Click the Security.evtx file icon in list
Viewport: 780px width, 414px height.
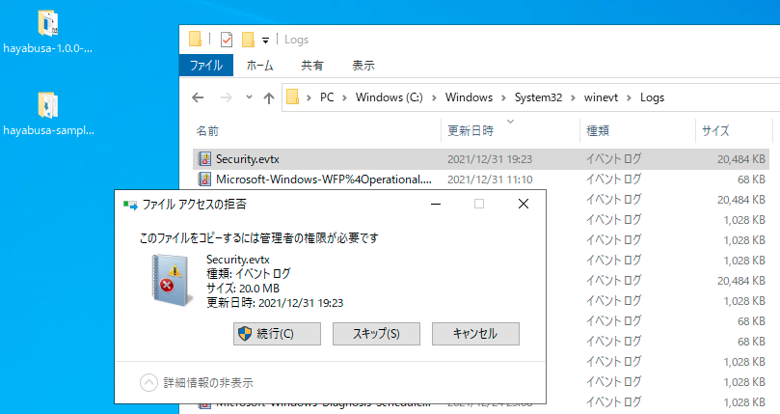(204, 159)
